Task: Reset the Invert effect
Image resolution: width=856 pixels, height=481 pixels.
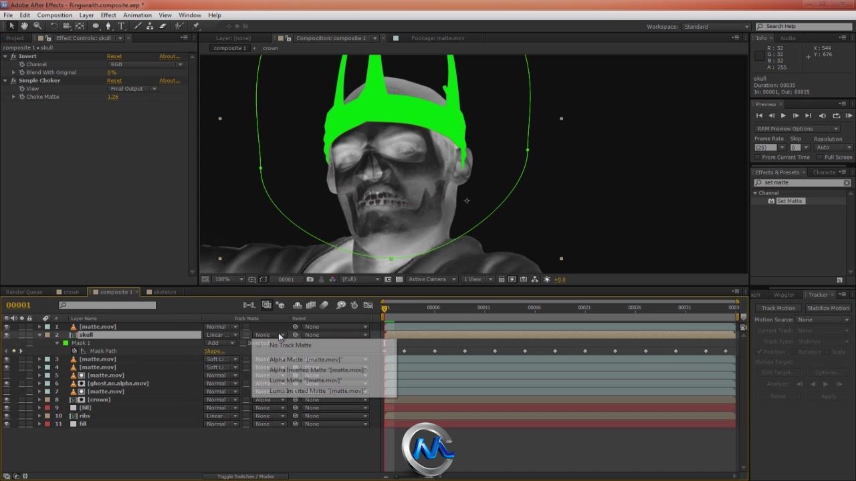Action: pyautogui.click(x=114, y=56)
